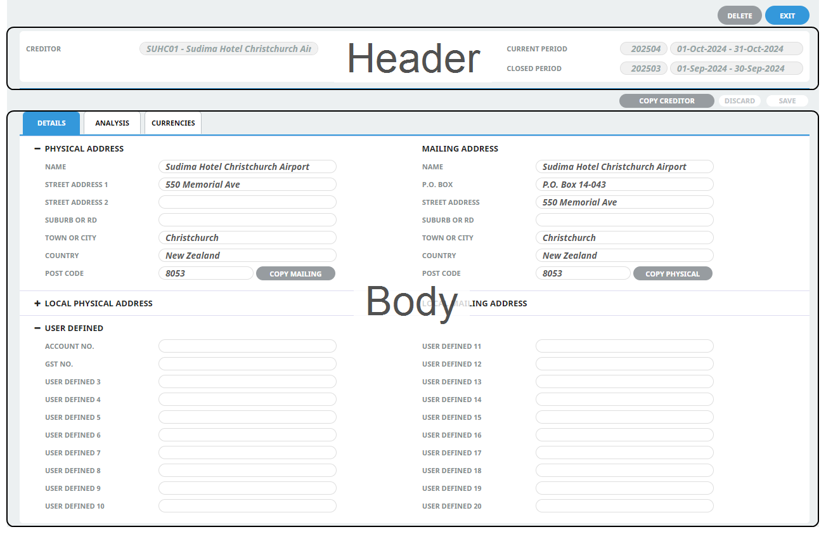Collapse the User Defined section

[x=37, y=328]
